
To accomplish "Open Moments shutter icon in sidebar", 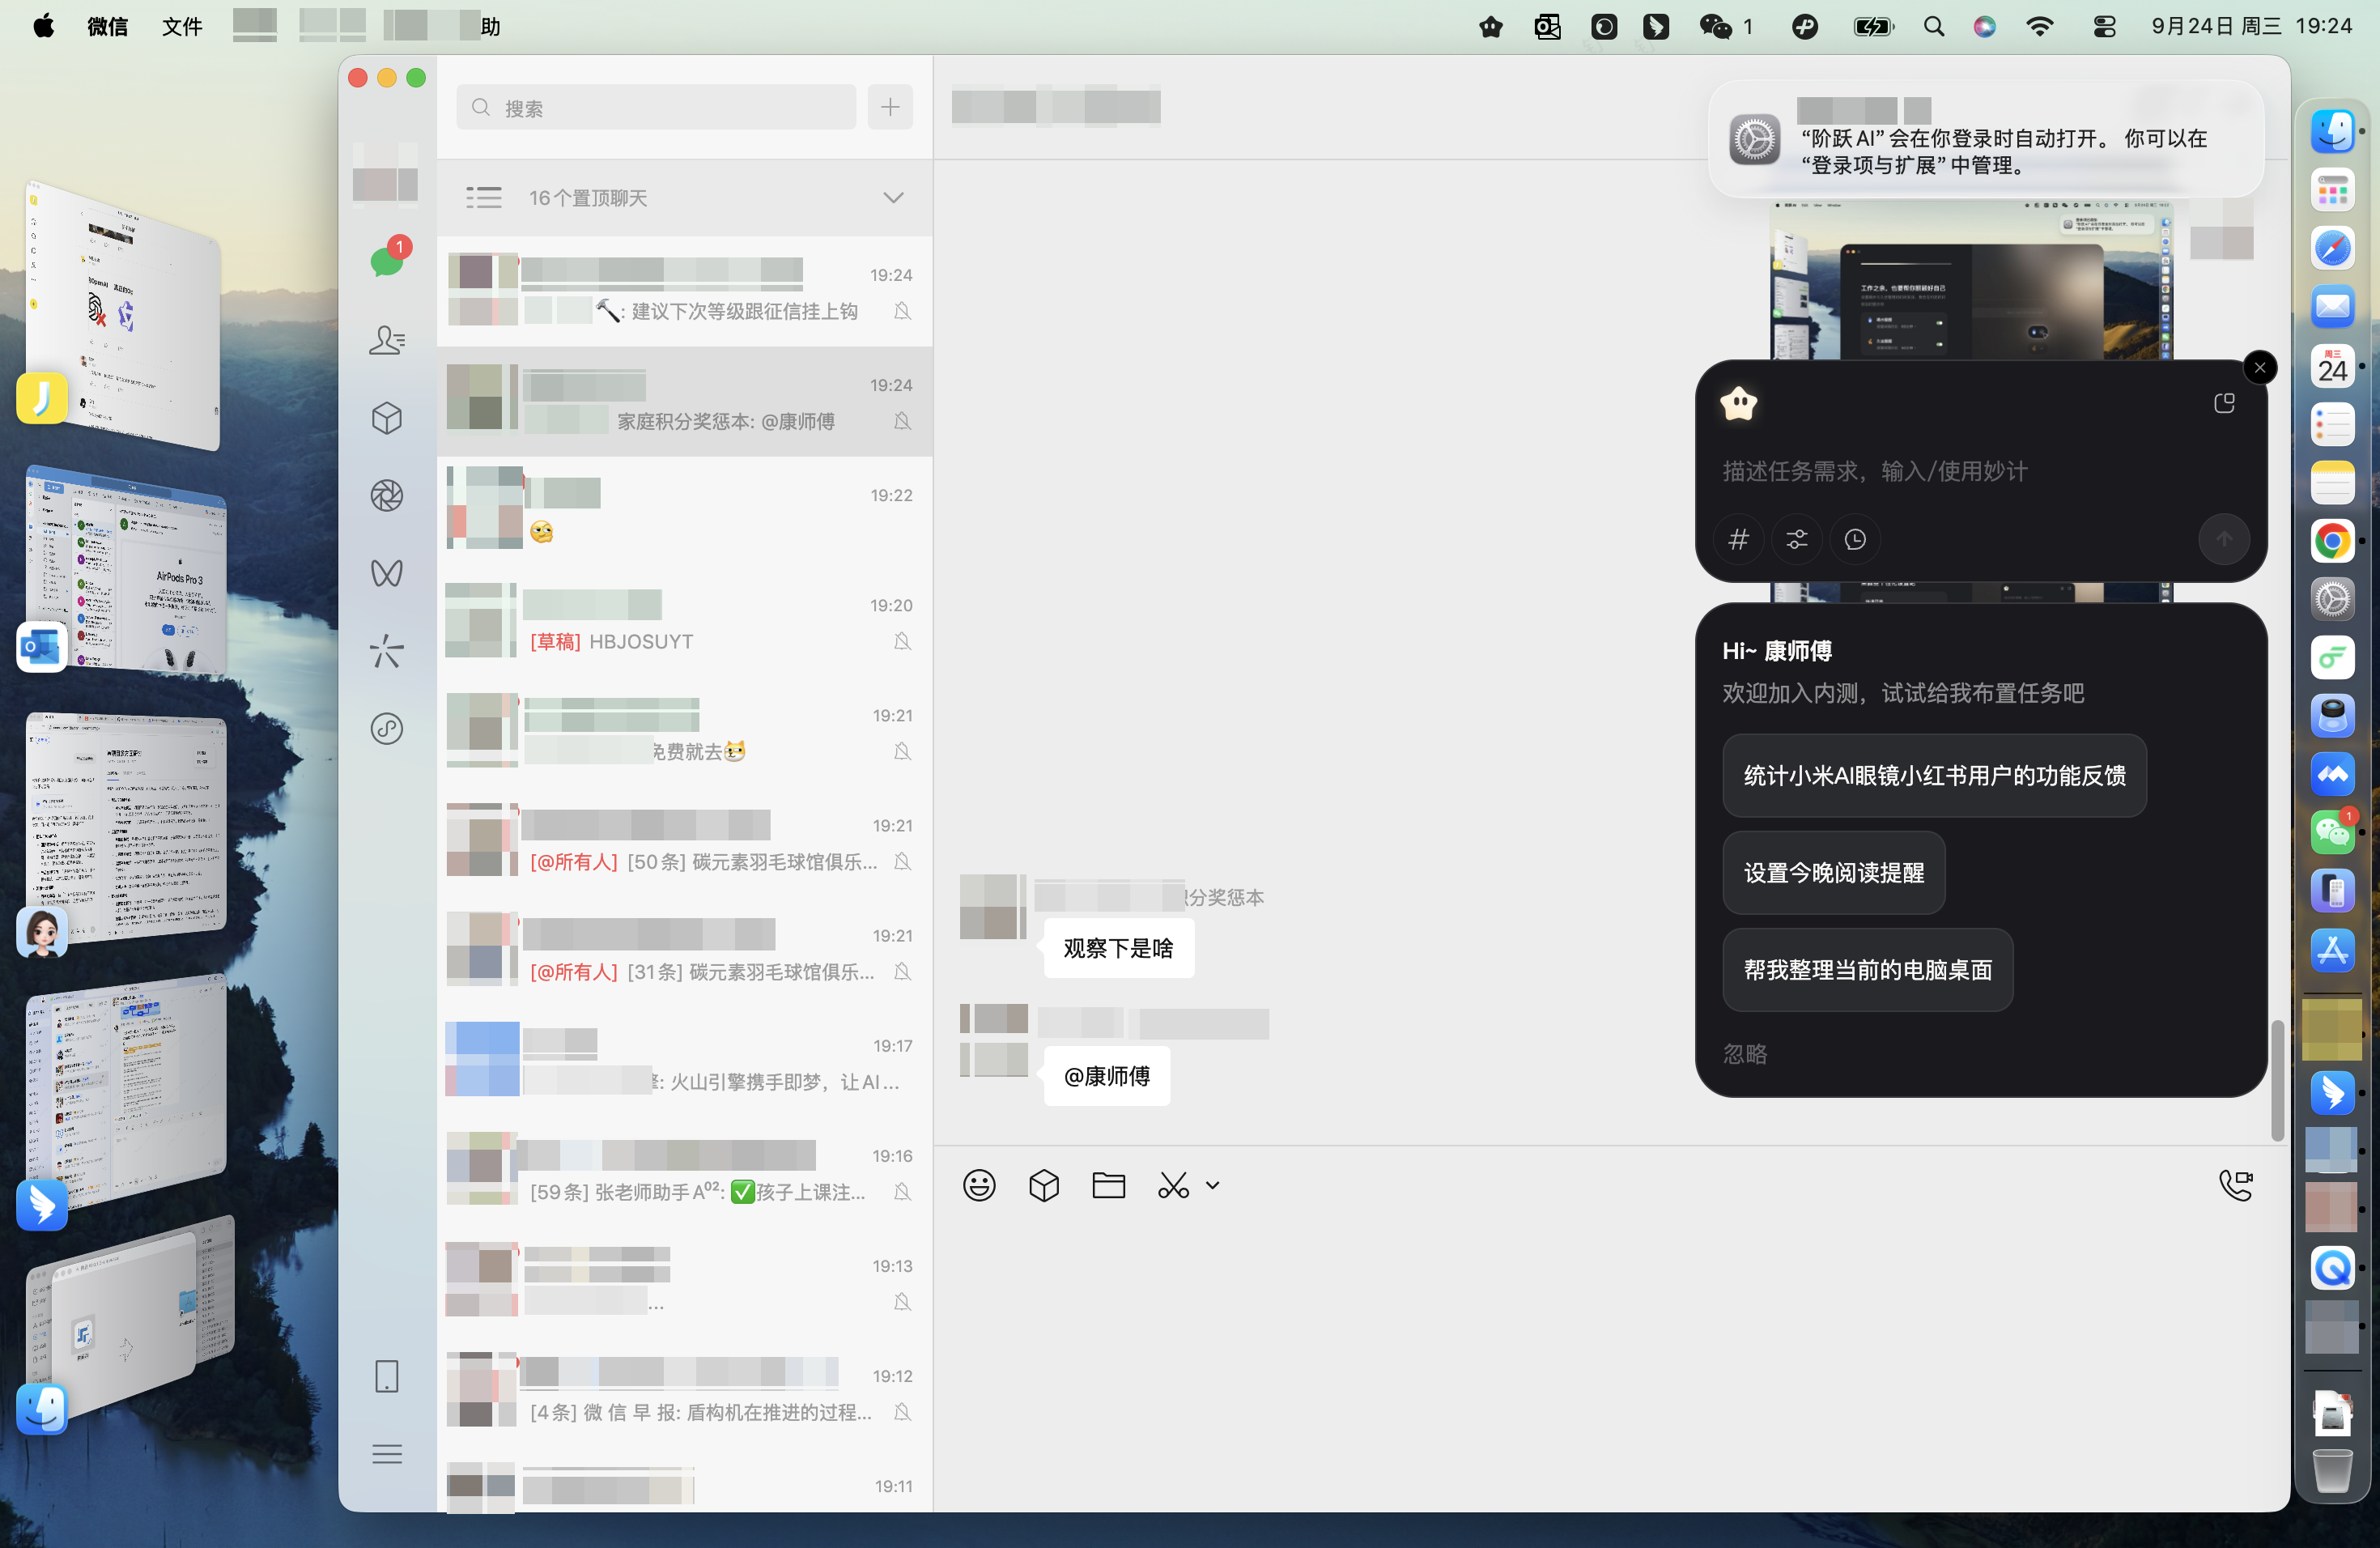I will click(386, 495).
